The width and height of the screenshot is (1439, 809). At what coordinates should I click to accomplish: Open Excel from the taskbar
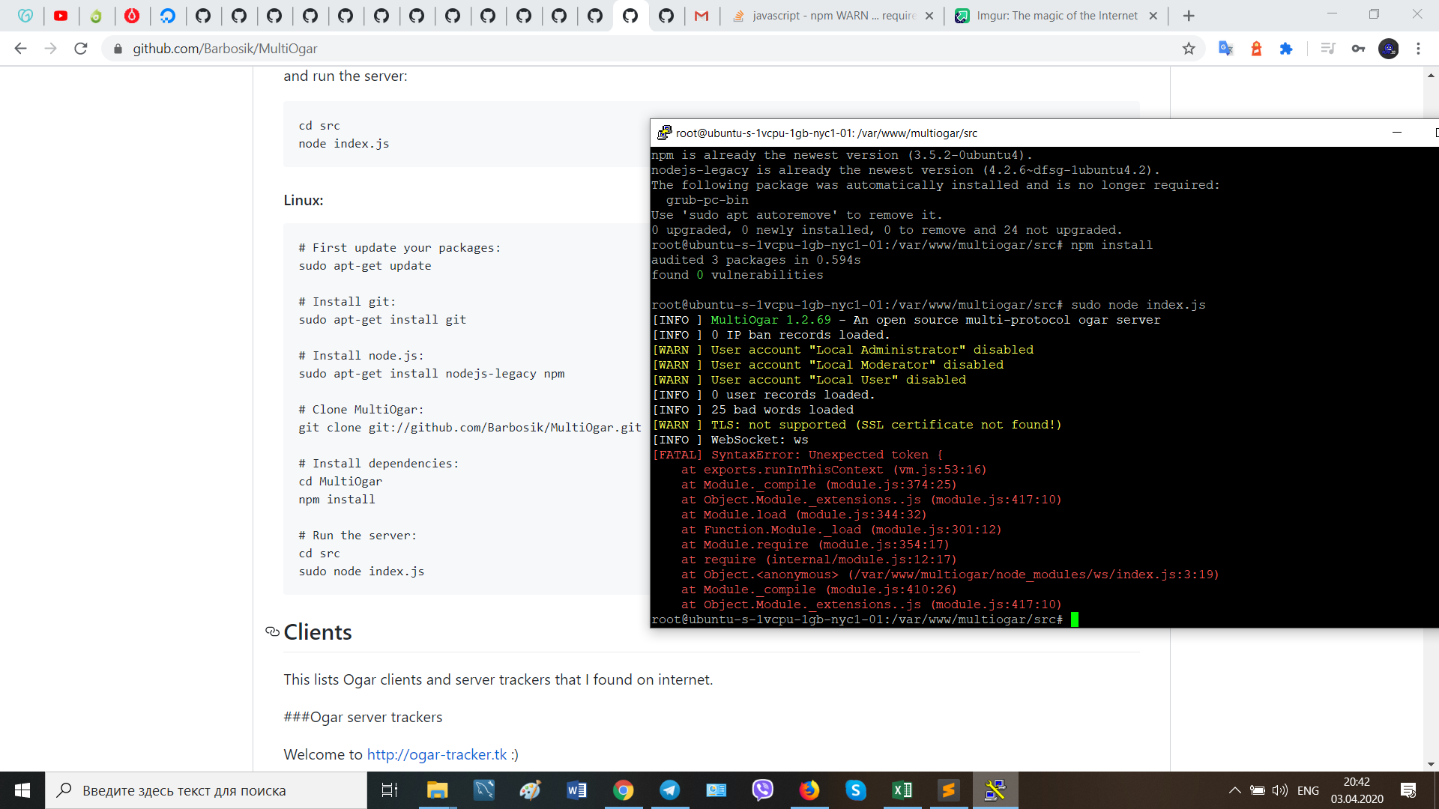[x=902, y=790]
